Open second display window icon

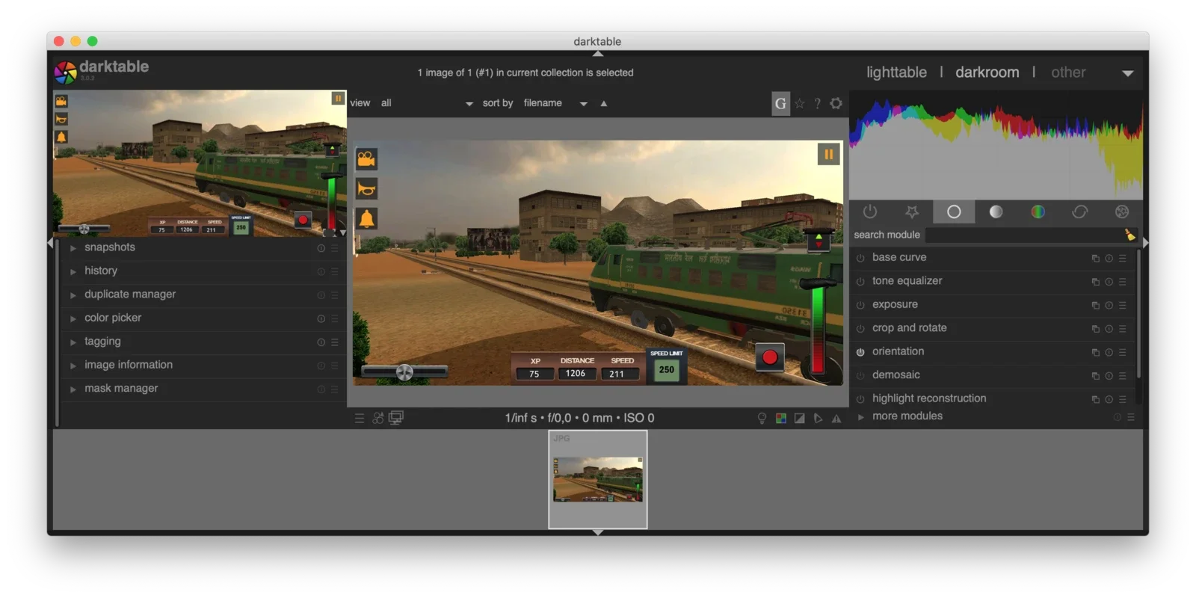point(396,418)
